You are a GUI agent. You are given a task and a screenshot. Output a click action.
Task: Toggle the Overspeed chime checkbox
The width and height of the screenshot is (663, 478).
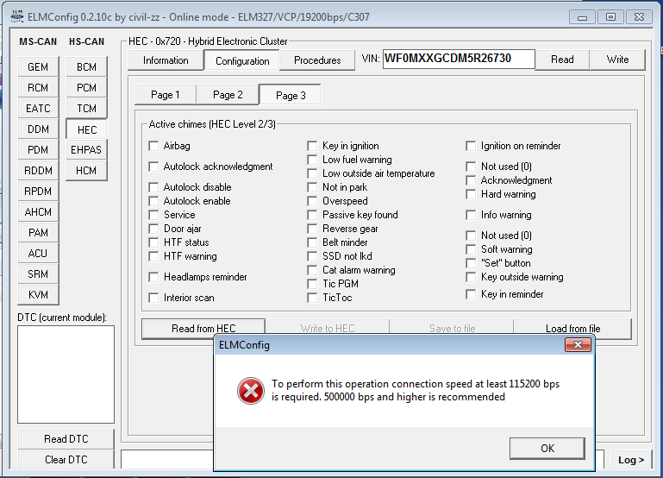click(312, 201)
